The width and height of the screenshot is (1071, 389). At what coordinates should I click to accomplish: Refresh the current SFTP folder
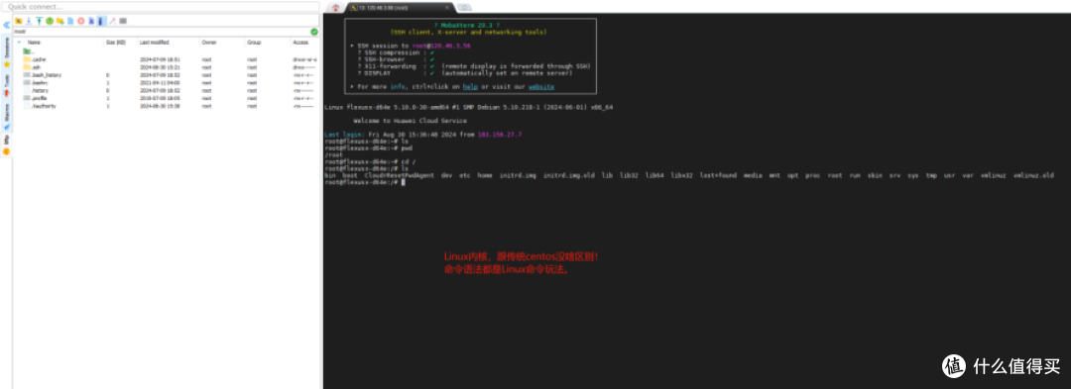click(x=50, y=21)
